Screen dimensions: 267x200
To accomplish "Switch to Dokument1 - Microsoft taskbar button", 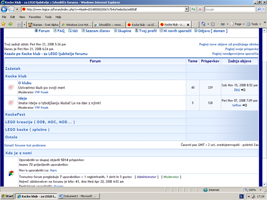I will point(79,196).
